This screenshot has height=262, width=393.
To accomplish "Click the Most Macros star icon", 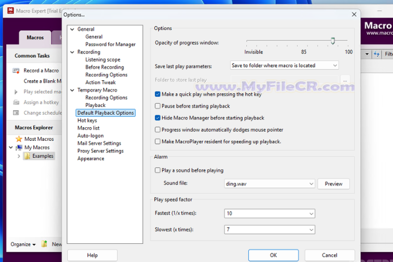I will pyautogui.click(x=19, y=139).
